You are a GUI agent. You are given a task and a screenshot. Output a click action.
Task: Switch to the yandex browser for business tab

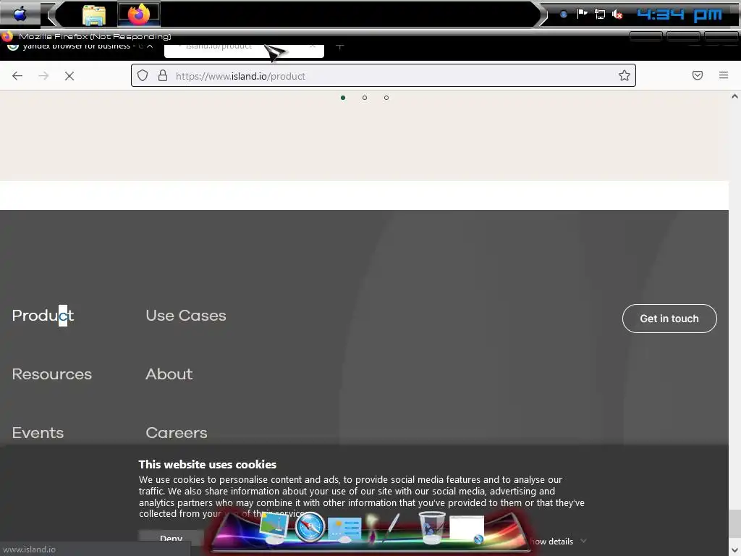click(x=77, y=47)
